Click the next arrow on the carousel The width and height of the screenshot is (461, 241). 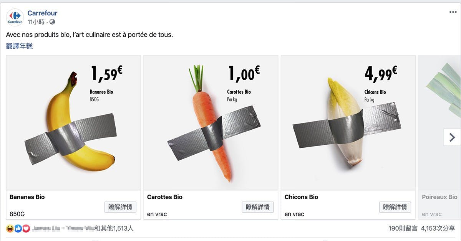[x=452, y=137]
